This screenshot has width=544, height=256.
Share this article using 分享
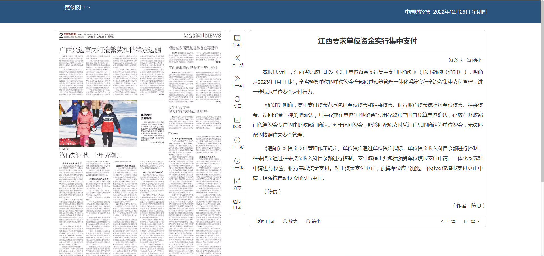(x=237, y=184)
